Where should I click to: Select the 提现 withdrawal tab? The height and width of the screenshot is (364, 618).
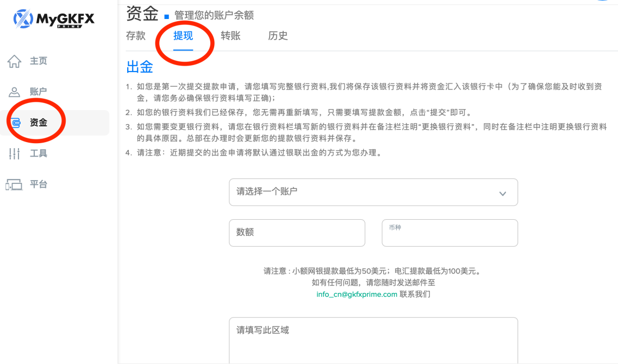183,36
